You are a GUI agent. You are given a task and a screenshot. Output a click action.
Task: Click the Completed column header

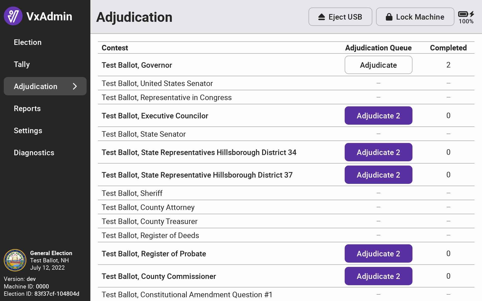448,48
